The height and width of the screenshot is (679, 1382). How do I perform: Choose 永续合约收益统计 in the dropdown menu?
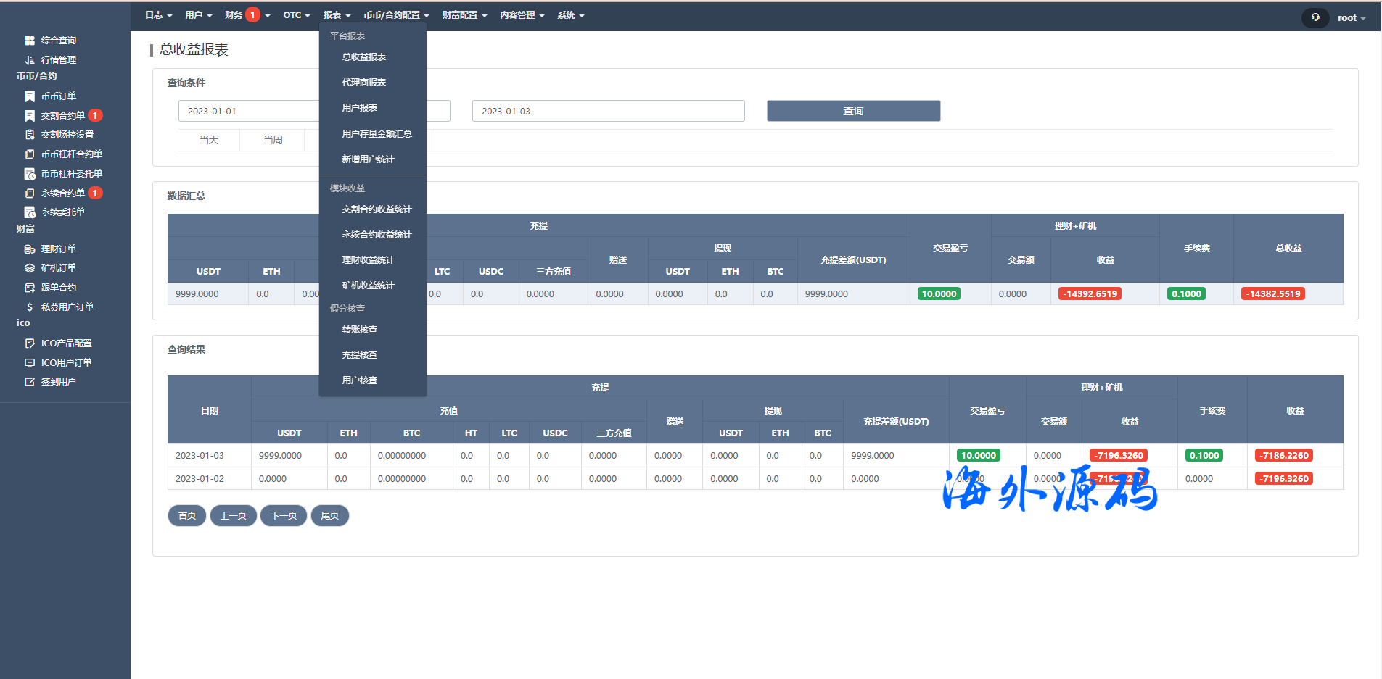coord(377,235)
